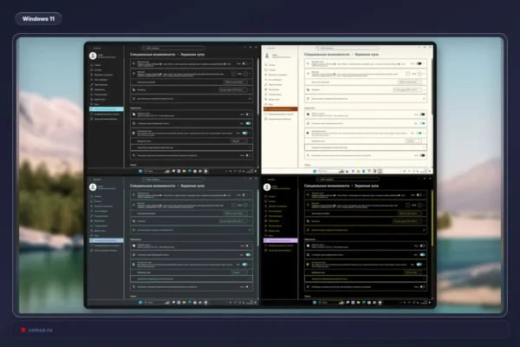Open View mode dropdown in light cream window

click(x=407, y=89)
